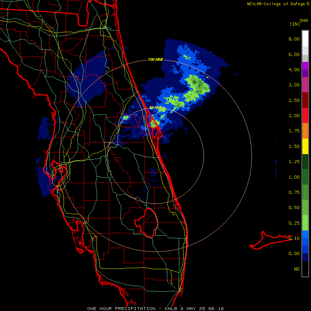Screen dimensions: 311x311
Task: Select the 2.00 legend value
Action: point(294,116)
